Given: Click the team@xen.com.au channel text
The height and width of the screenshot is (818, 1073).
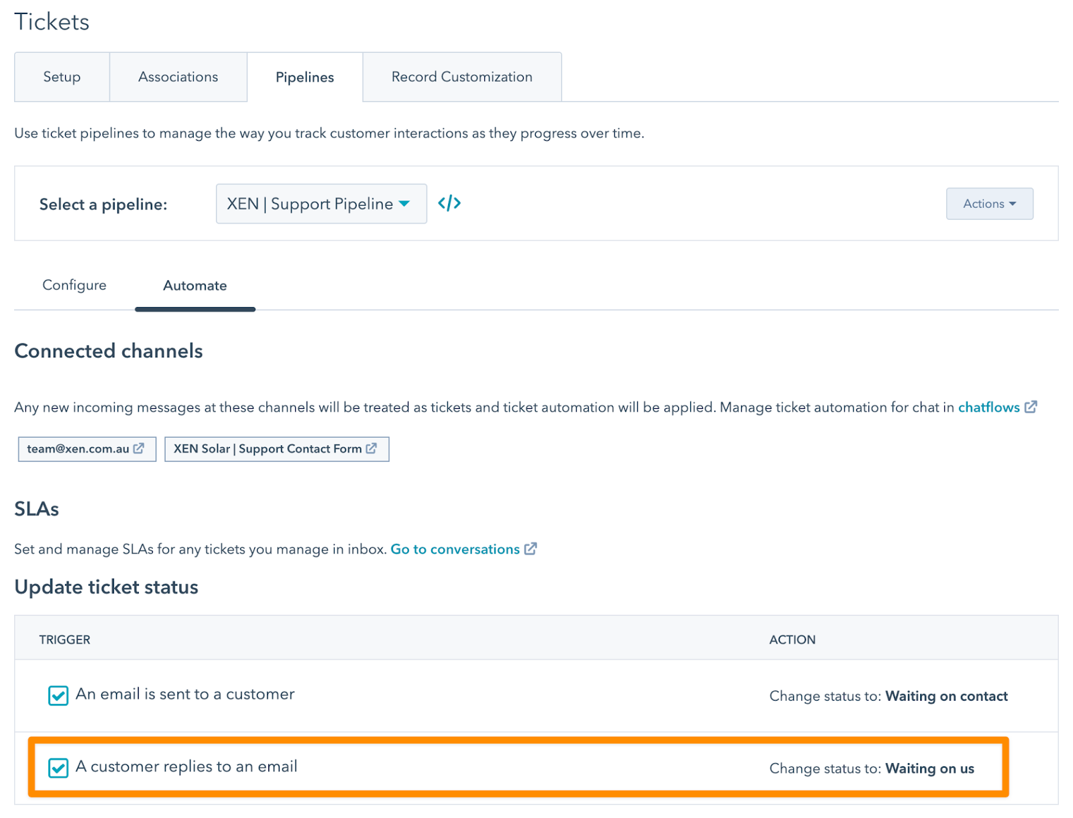Looking at the screenshot, I should pyautogui.click(x=78, y=449).
